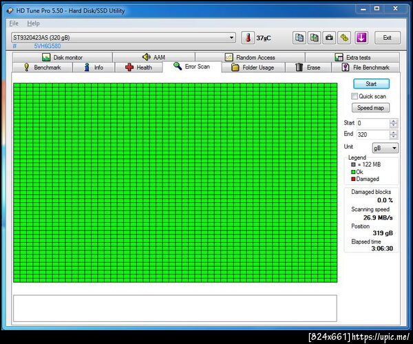Click the gray block size legend square
The height and width of the screenshot is (344, 413).
pyautogui.click(x=353, y=164)
